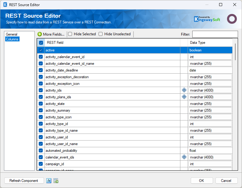
Task: Click the info icon for calendar_event_ids
Action: (184, 157)
